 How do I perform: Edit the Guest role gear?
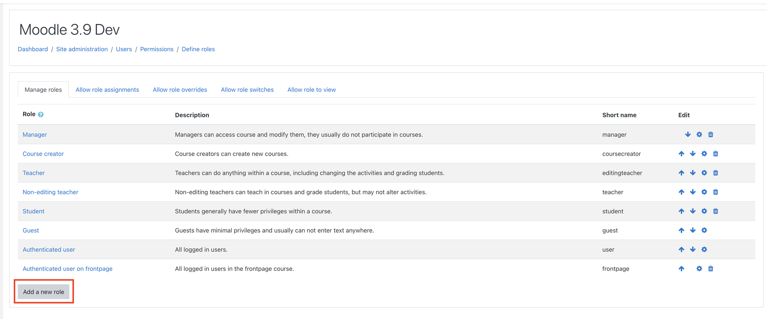(704, 230)
